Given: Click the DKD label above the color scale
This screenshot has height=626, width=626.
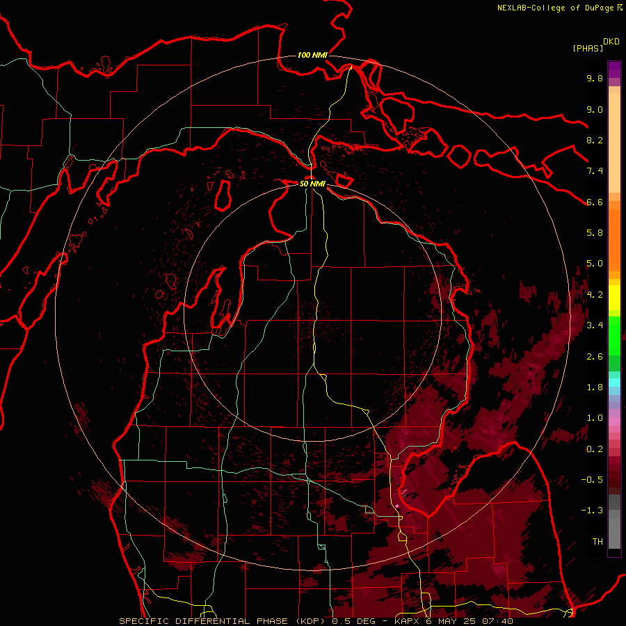Looking at the screenshot, I should pos(611,42).
